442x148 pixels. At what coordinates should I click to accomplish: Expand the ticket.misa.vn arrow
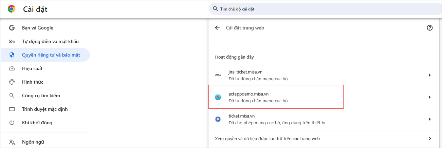tap(430, 119)
